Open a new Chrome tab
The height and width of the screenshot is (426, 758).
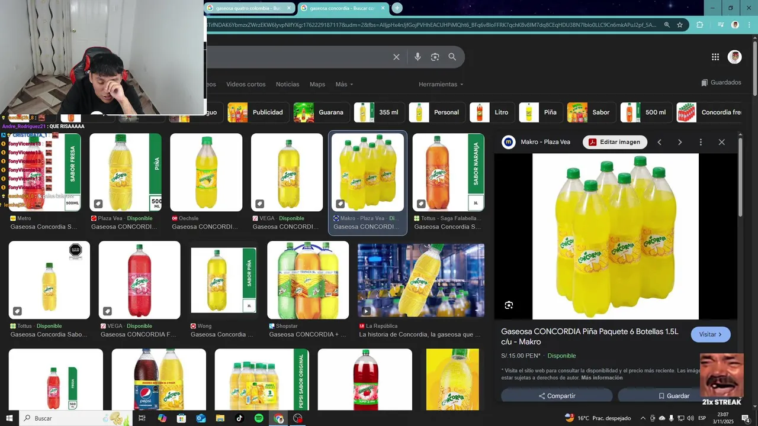coord(397,8)
